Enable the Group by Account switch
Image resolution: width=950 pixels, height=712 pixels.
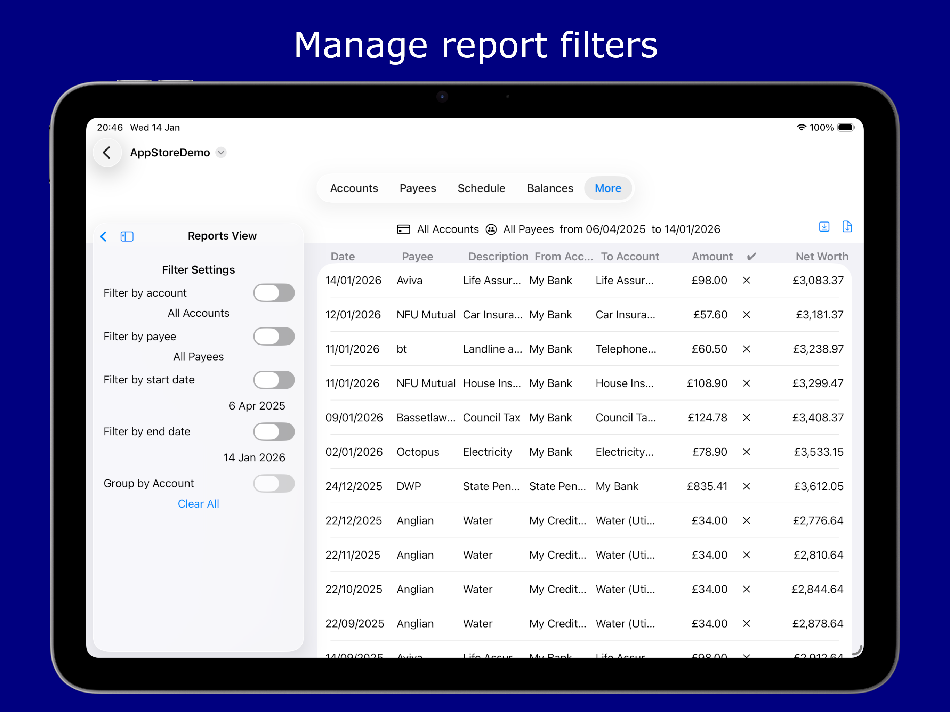pos(274,484)
